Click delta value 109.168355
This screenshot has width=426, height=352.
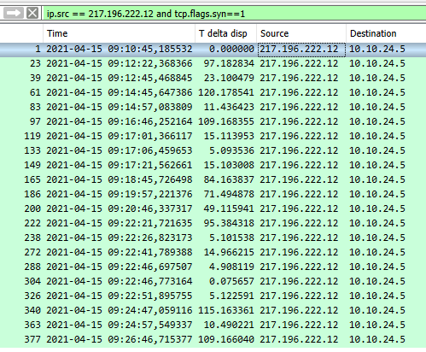pos(226,121)
